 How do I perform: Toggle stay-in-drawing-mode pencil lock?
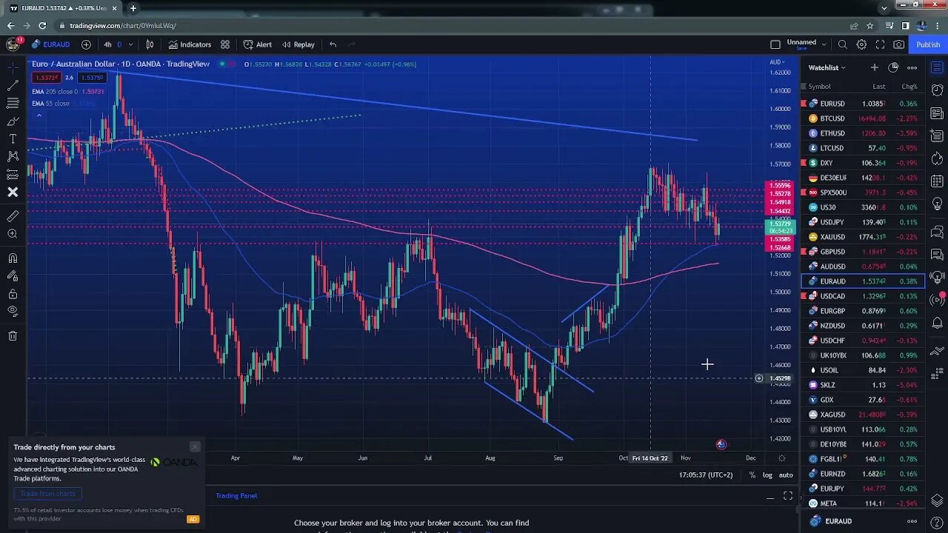tap(13, 276)
